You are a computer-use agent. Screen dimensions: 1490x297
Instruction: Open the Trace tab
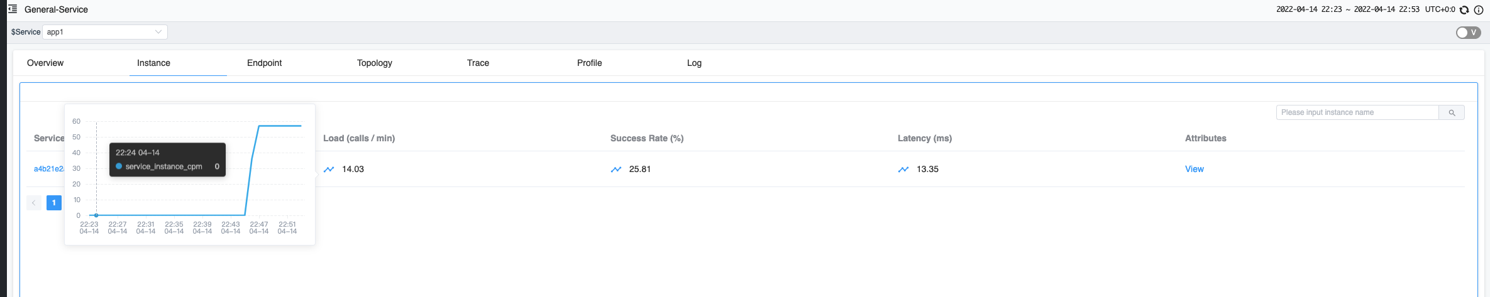[x=478, y=63]
